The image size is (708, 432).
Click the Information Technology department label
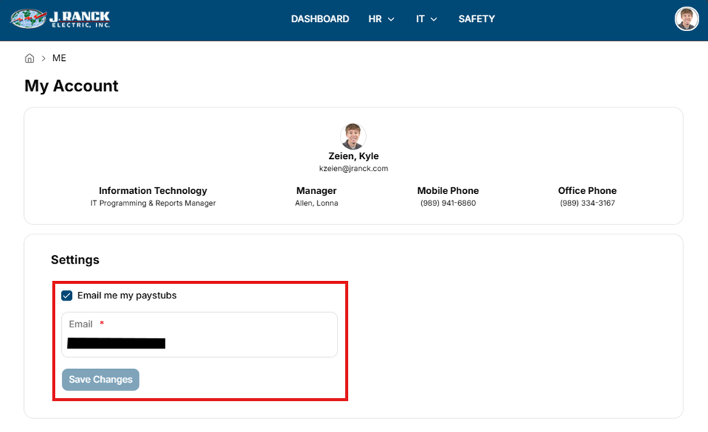click(152, 190)
